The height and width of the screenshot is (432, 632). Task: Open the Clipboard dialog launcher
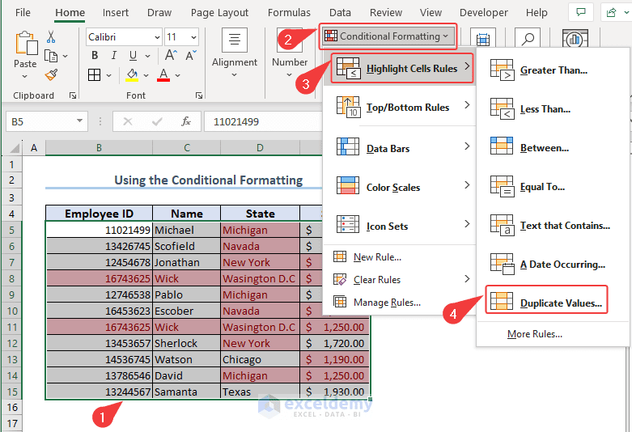pyautogui.click(x=73, y=95)
